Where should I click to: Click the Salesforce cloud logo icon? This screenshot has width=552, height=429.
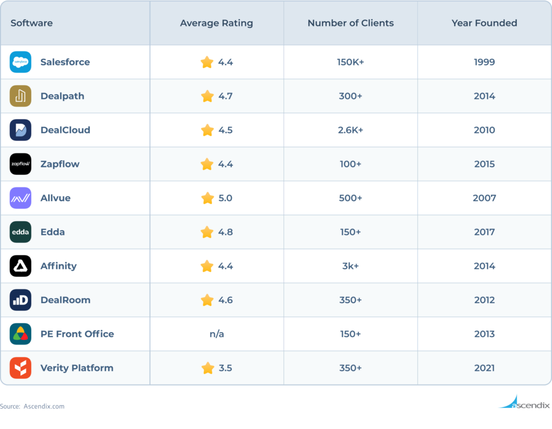20,62
